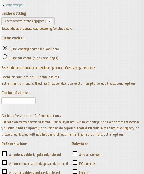The width and height of the screenshot is (144, 174).
Task: Tick 'A user is added/updated/deleted' checkbox
Action: click(x=4, y=172)
